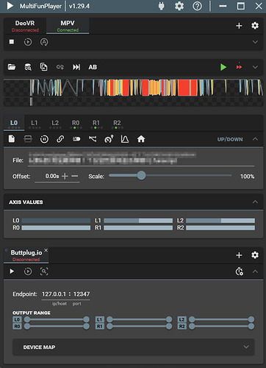Screen dimensions: 266x368
Task: Select the Buttplug.io output tab
Action: 26,255
